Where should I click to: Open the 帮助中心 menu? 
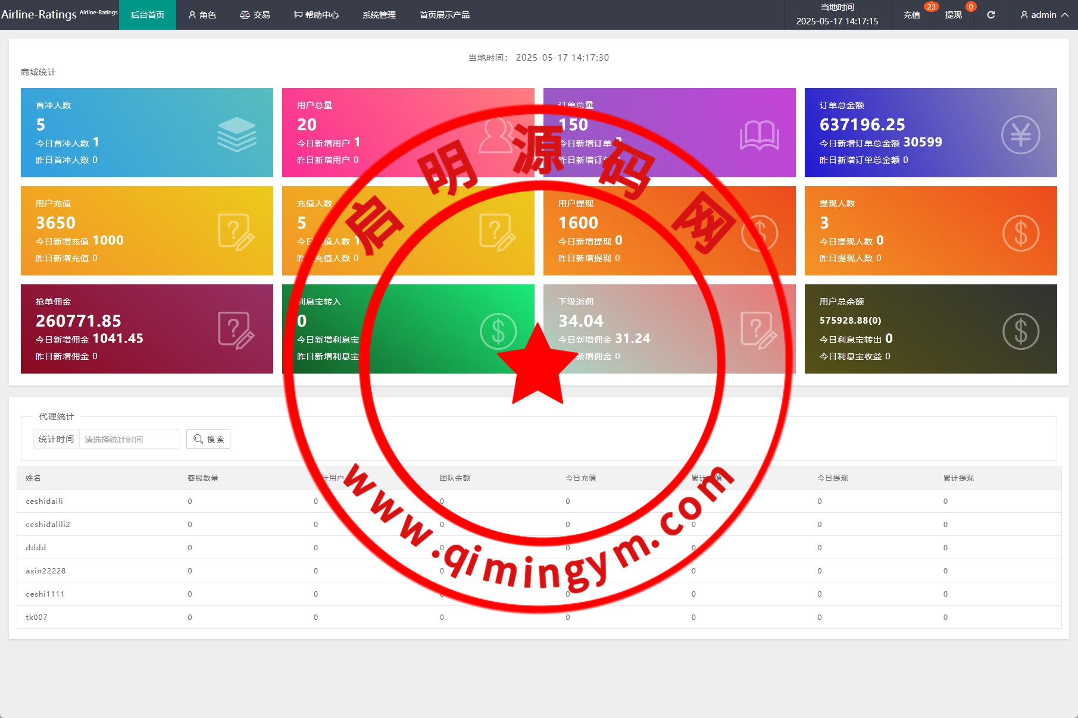316,15
